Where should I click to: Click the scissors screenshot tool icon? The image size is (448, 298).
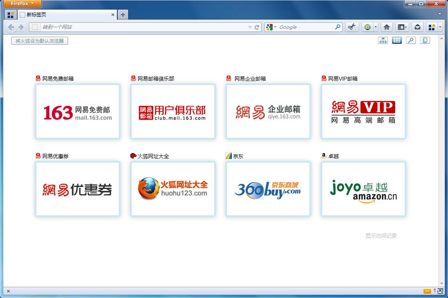[x=352, y=27]
